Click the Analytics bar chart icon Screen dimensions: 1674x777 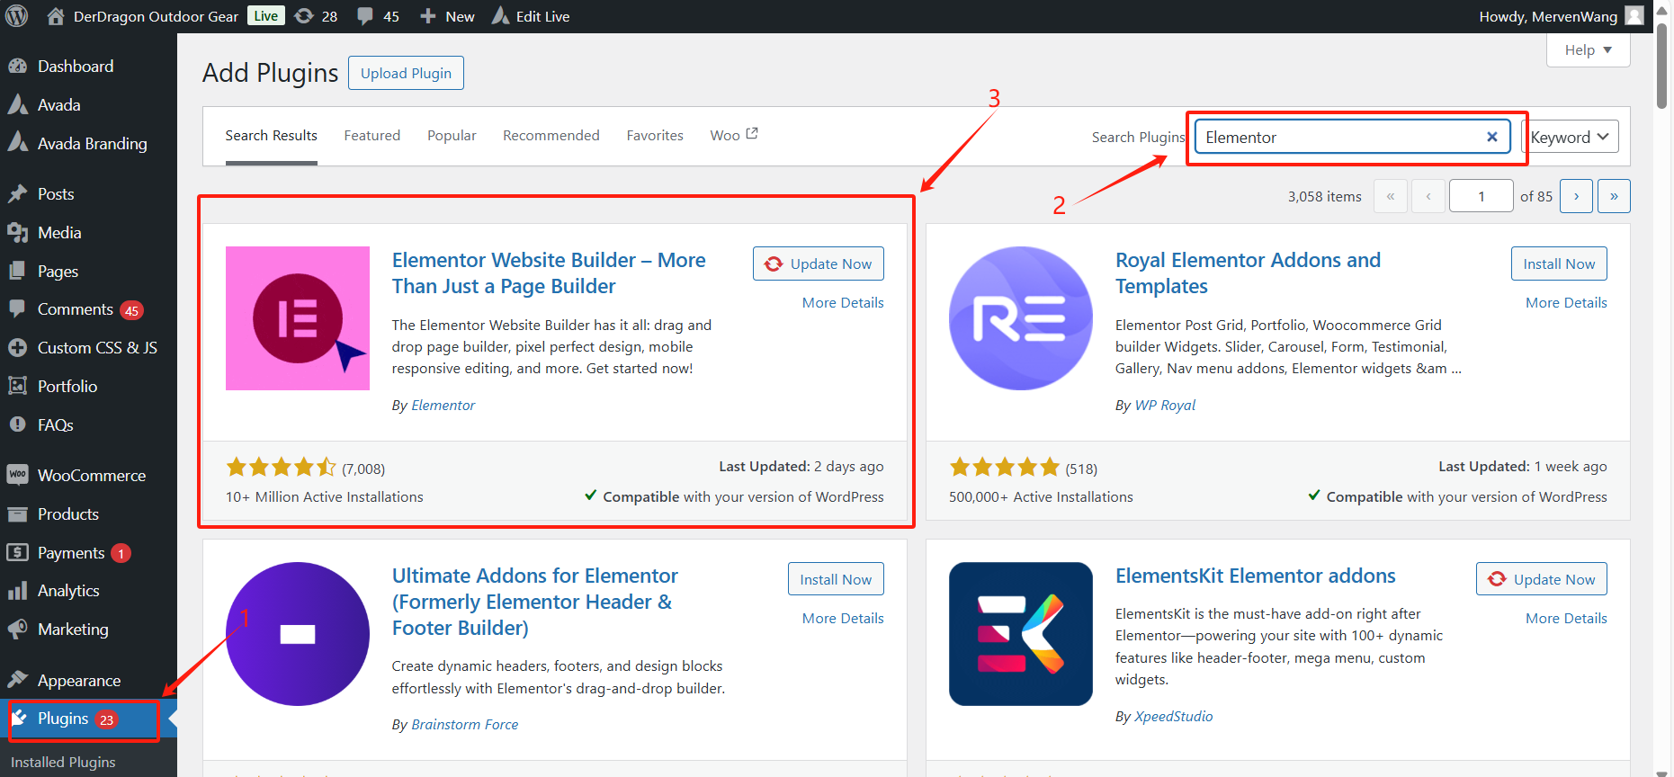17,591
